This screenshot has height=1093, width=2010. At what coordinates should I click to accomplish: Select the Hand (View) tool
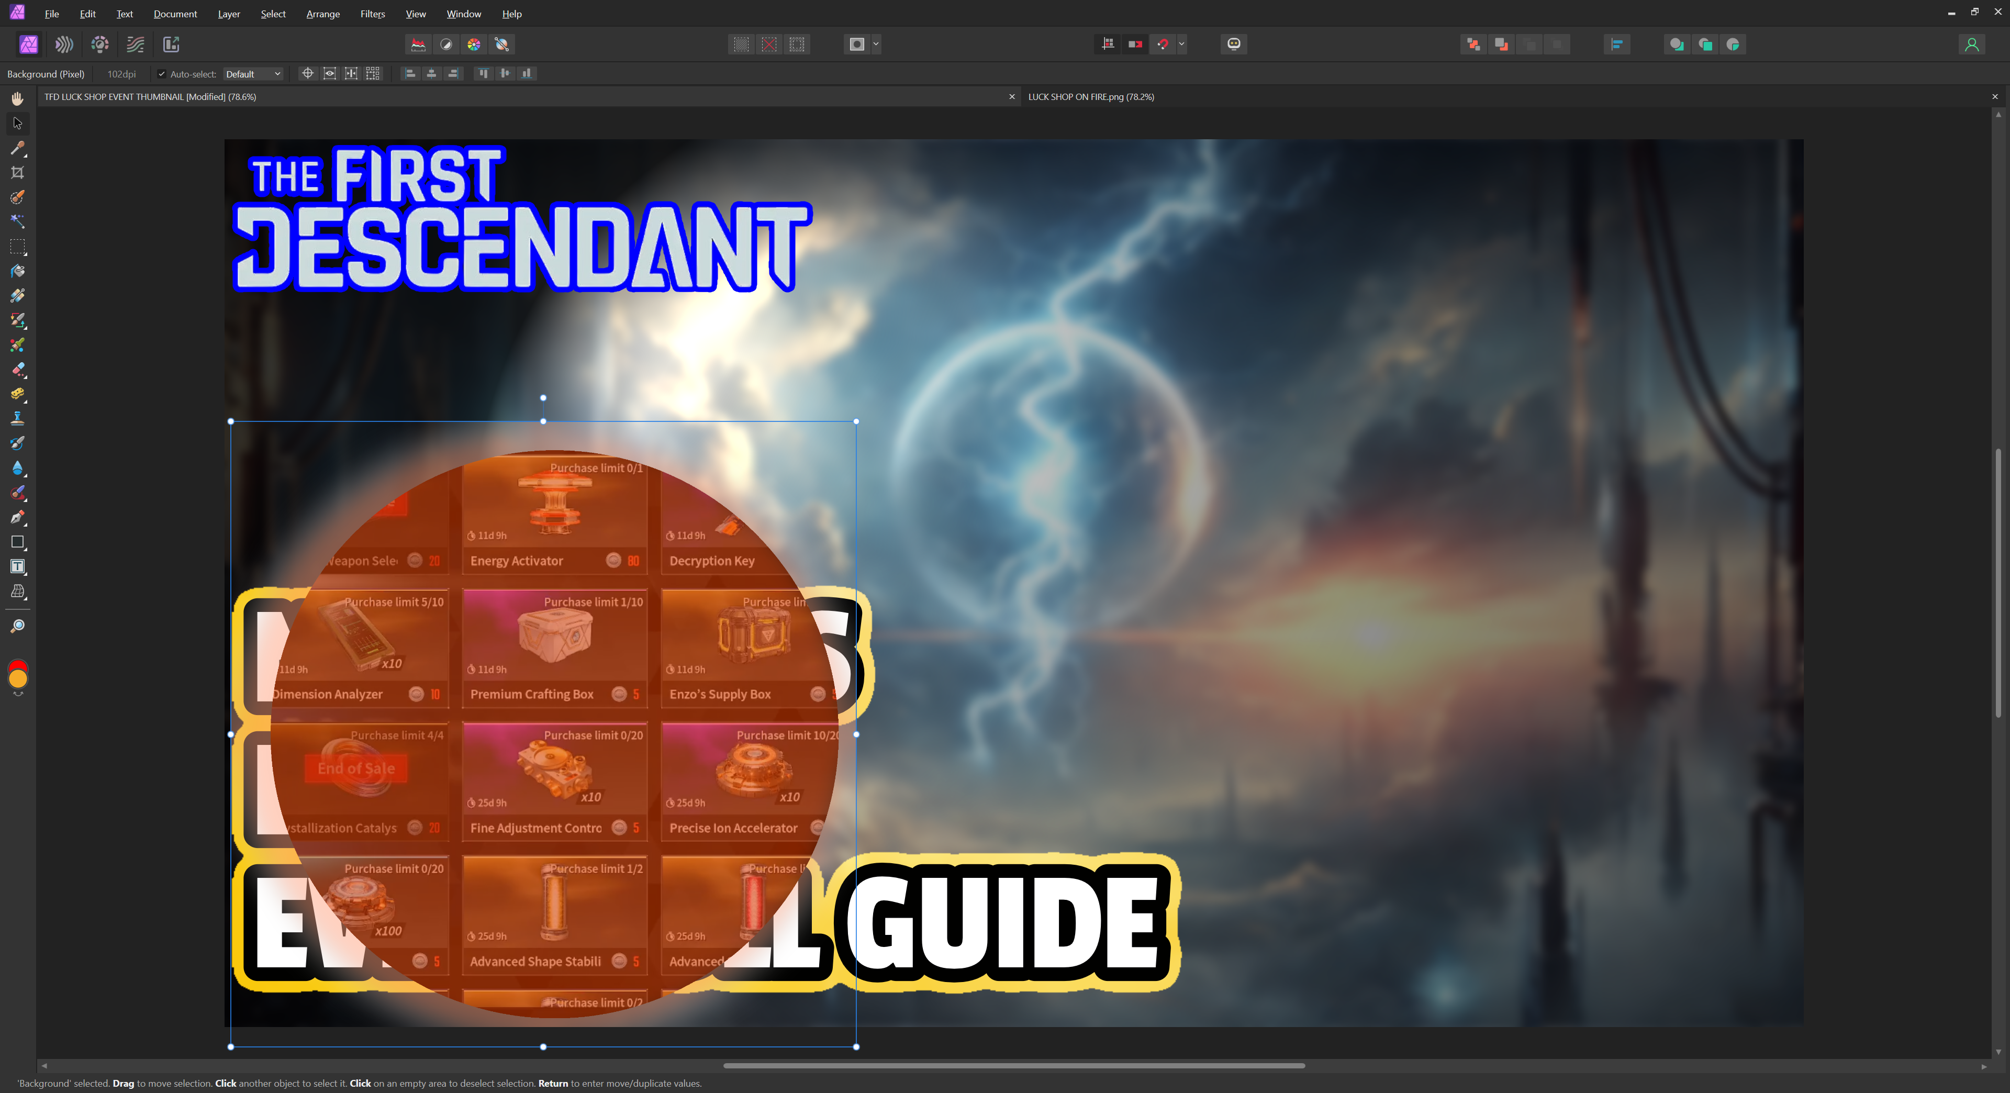tap(17, 98)
